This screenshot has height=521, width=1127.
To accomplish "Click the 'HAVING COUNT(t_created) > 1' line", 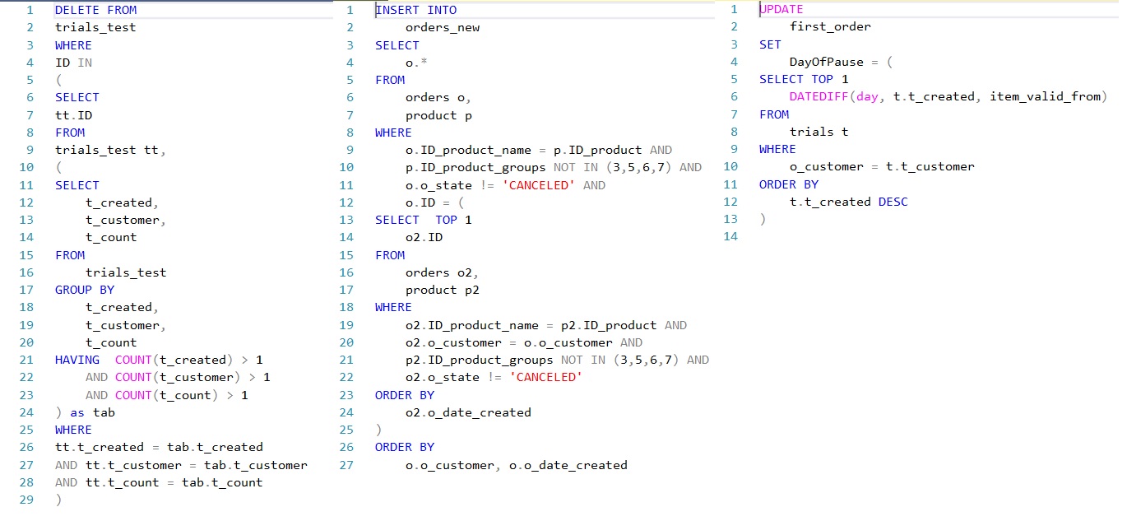I will (159, 360).
